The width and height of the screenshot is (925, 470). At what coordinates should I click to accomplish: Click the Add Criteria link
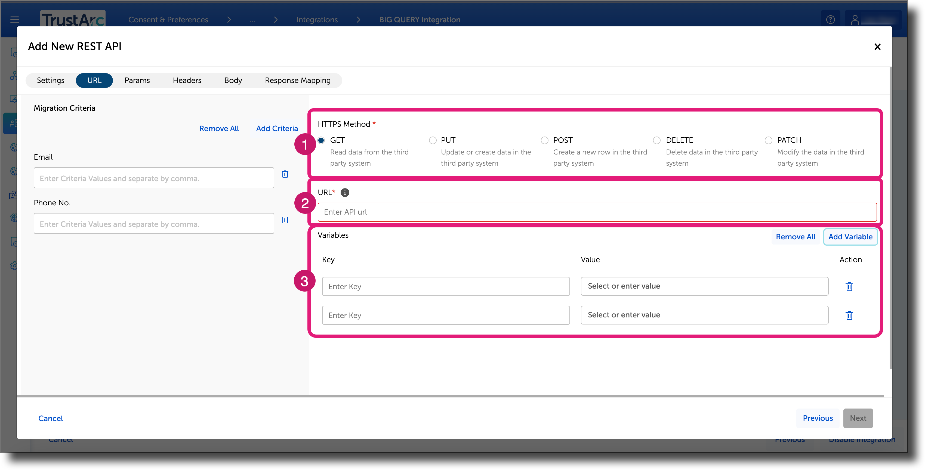[x=276, y=128]
